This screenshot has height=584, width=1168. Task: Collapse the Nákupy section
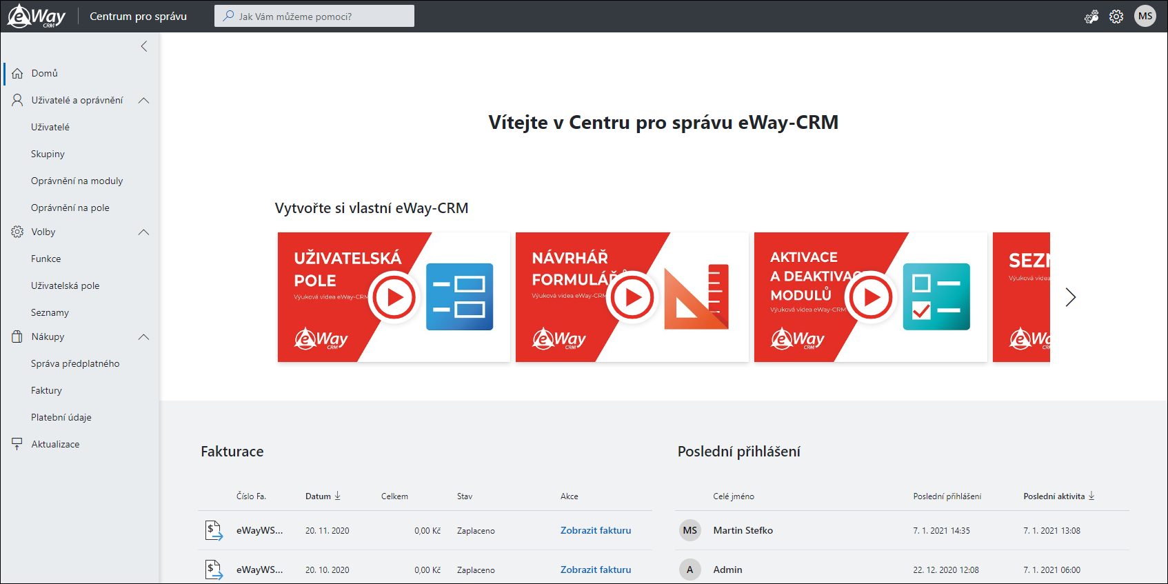click(144, 337)
